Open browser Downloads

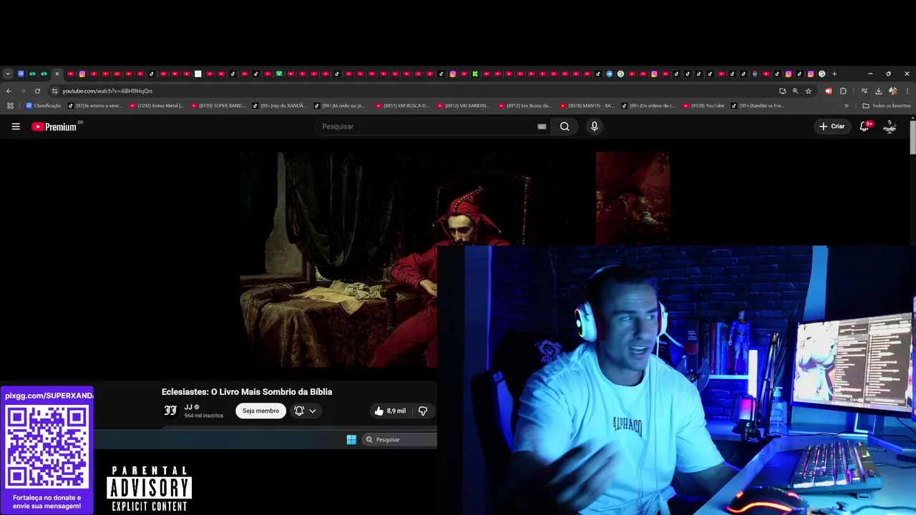pos(878,91)
